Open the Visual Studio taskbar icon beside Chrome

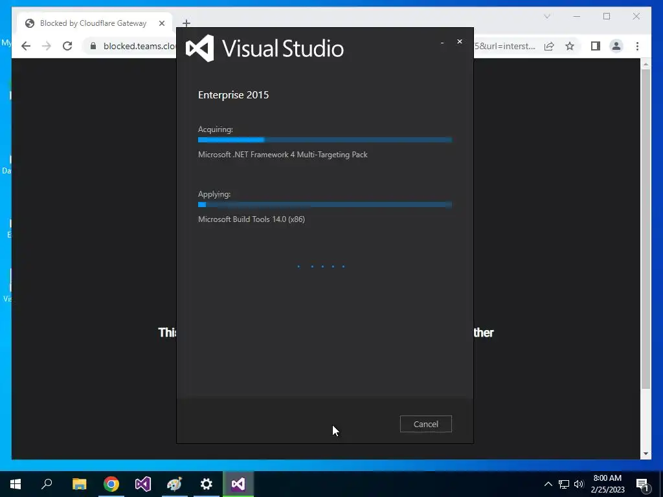click(143, 484)
